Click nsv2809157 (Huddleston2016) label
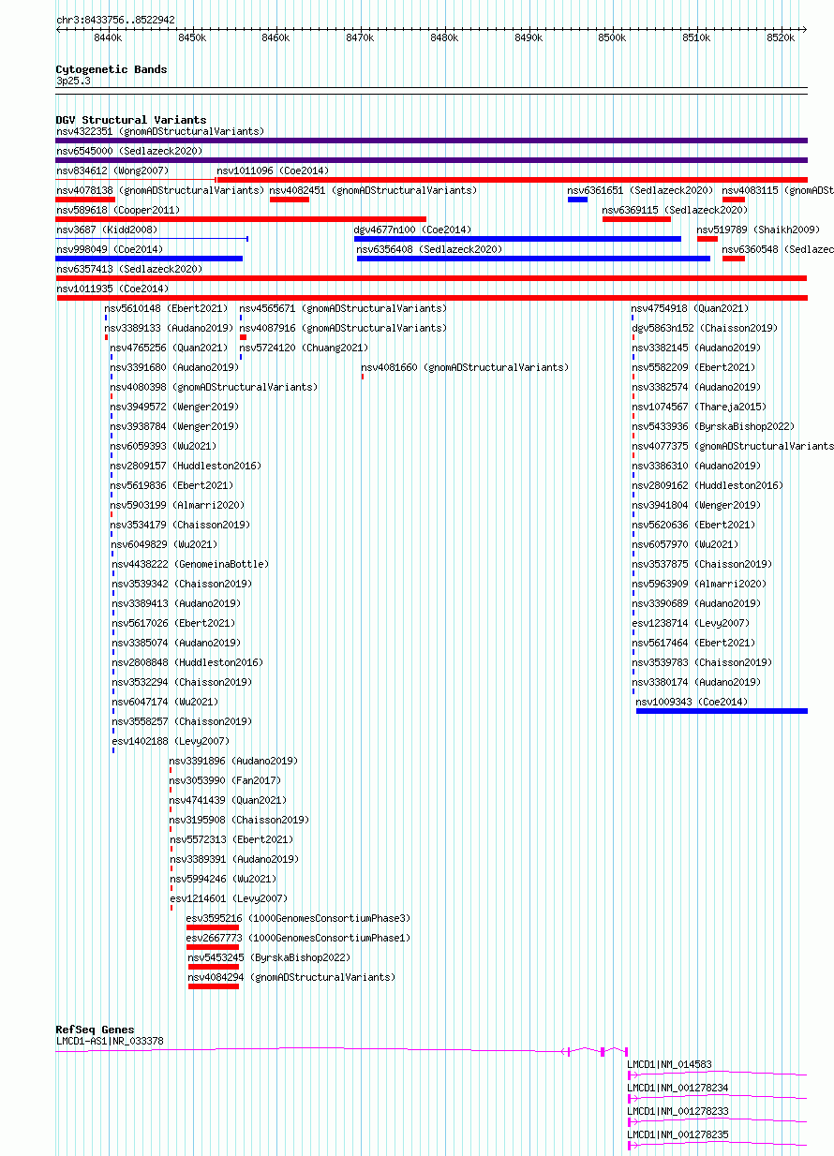The height and width of the screenshot is (1156, 834). [x=186, y=466]
